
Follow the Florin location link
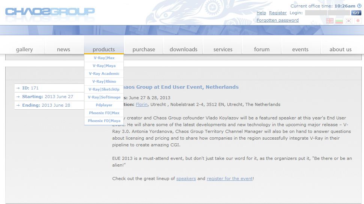[x=141, y=104]
